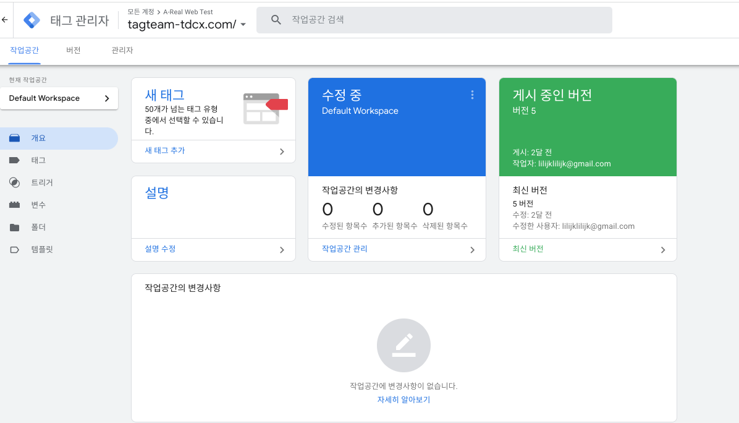Click the 5 버전 text under 최신 버전

tap(523, 203)
